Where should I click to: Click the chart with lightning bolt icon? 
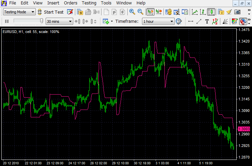(70, 12)
